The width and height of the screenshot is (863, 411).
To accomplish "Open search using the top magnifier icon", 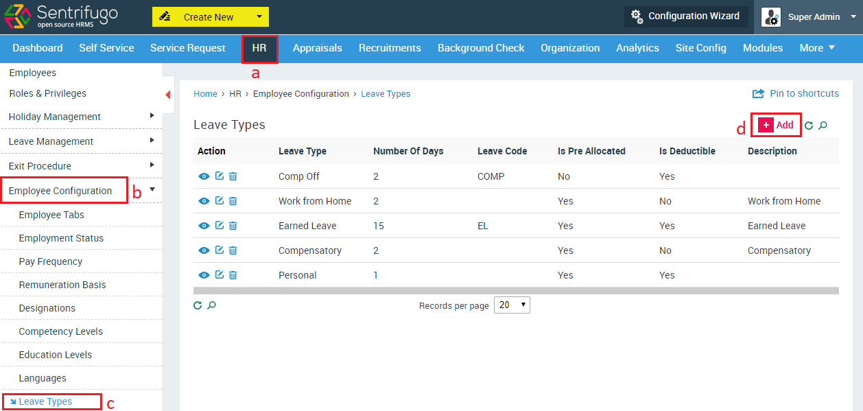I will point(823,126).
